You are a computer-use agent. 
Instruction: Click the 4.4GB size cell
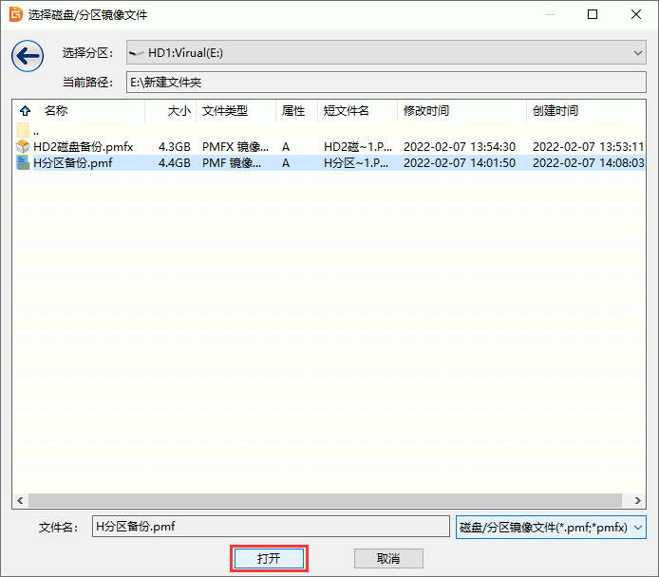point(175,163)
